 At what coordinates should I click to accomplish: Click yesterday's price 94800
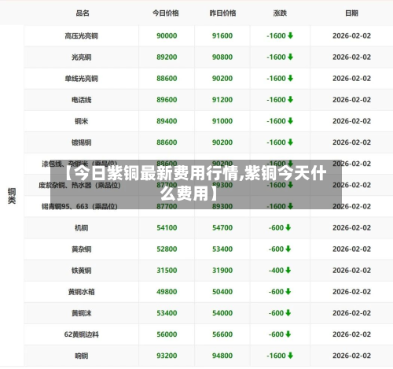[222, 356]
